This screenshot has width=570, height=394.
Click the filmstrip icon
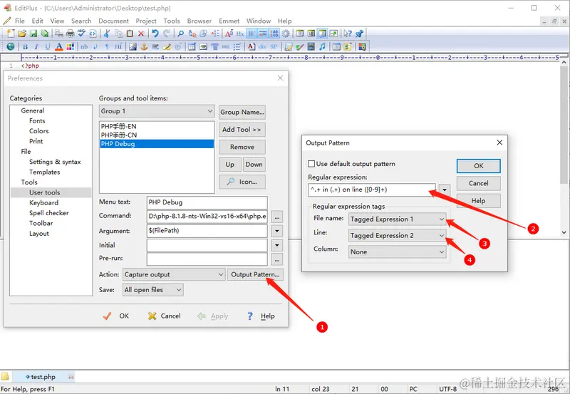click(x=311, y=46)
